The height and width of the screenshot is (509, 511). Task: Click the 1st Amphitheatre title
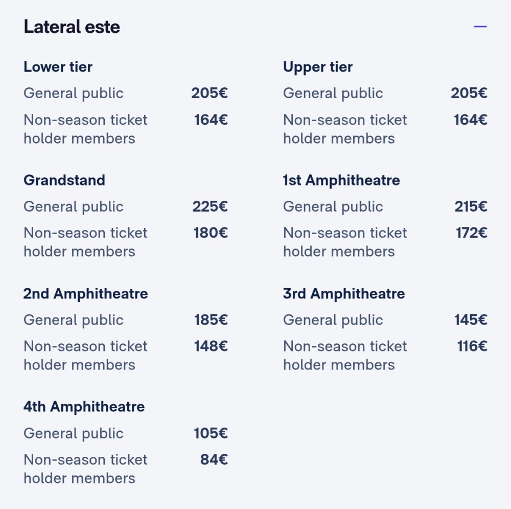[x=341, y=180]
